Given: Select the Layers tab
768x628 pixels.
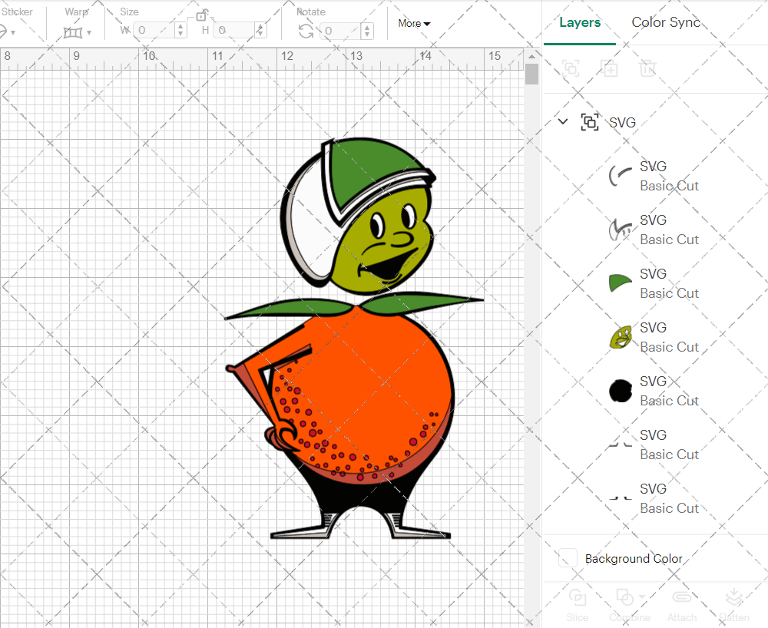Looking at the screenshot, I should [580, 22].
